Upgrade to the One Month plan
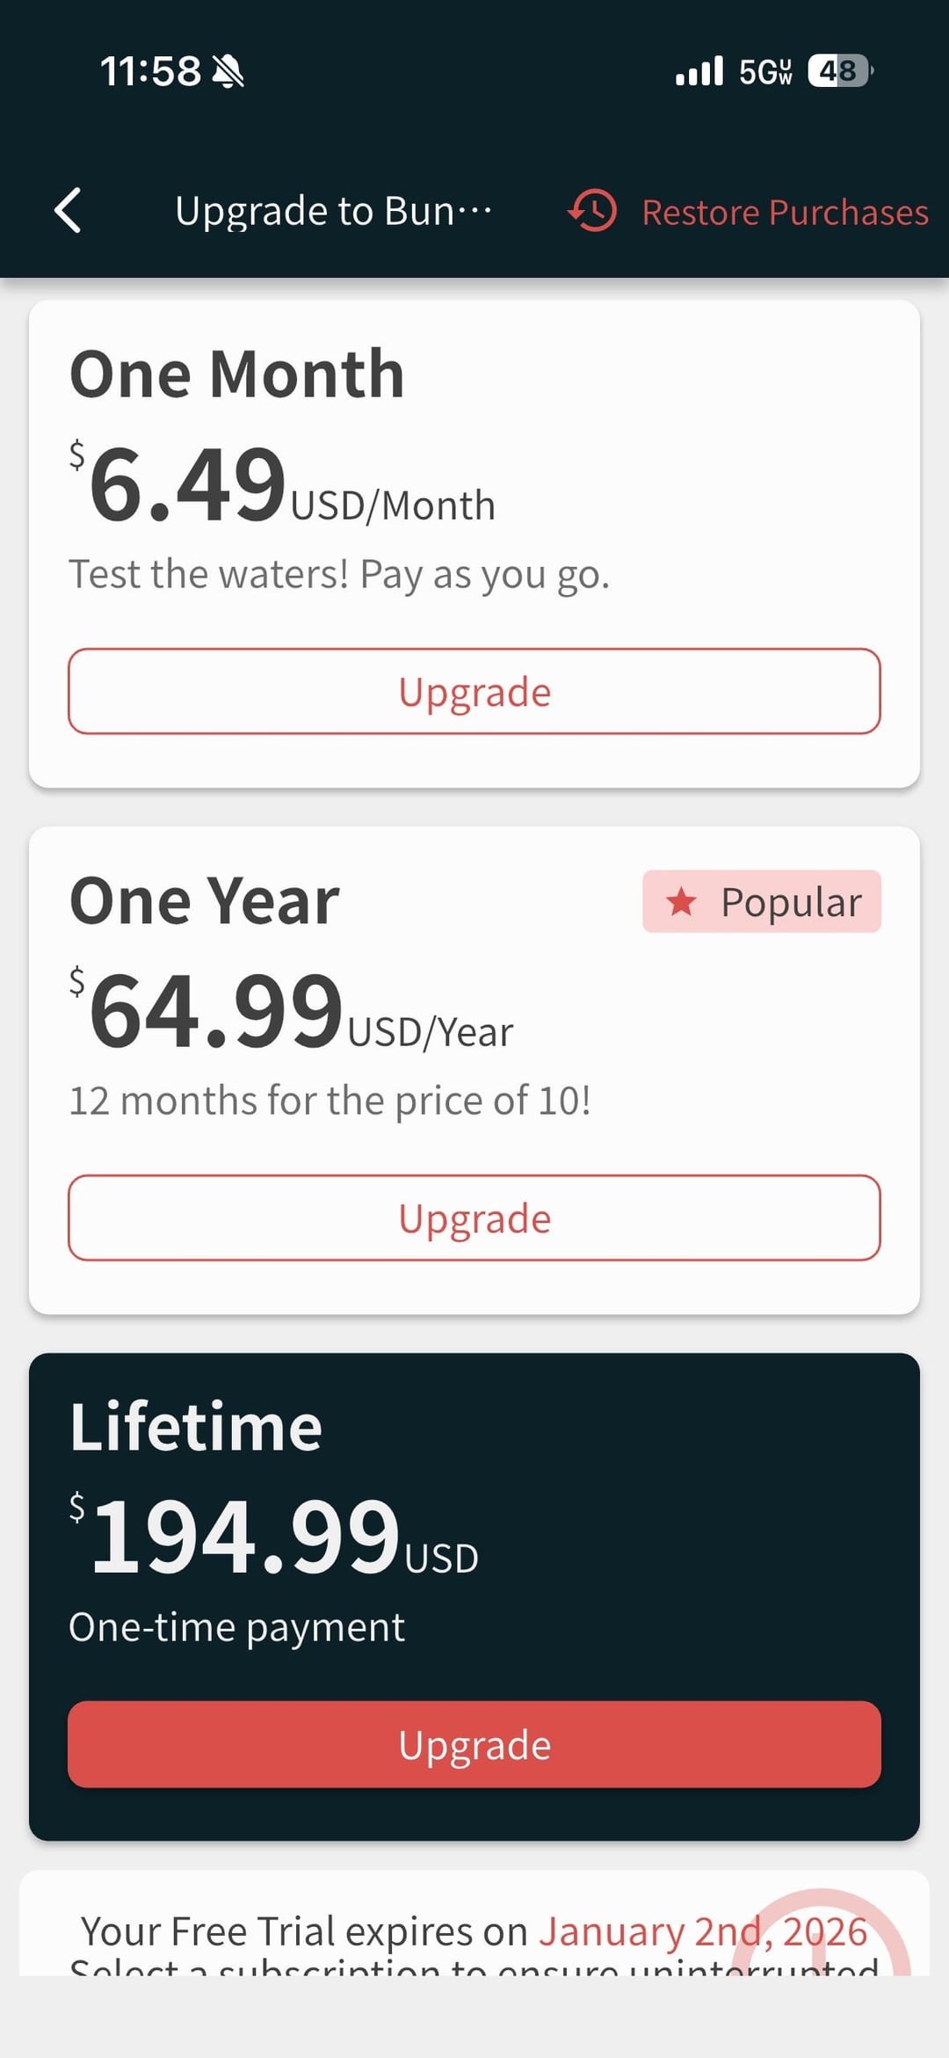 474,692
